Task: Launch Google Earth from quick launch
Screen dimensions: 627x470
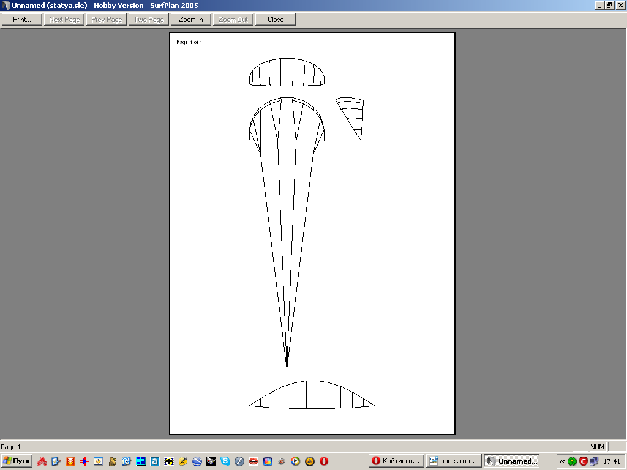Action: (x=197, y=461)
